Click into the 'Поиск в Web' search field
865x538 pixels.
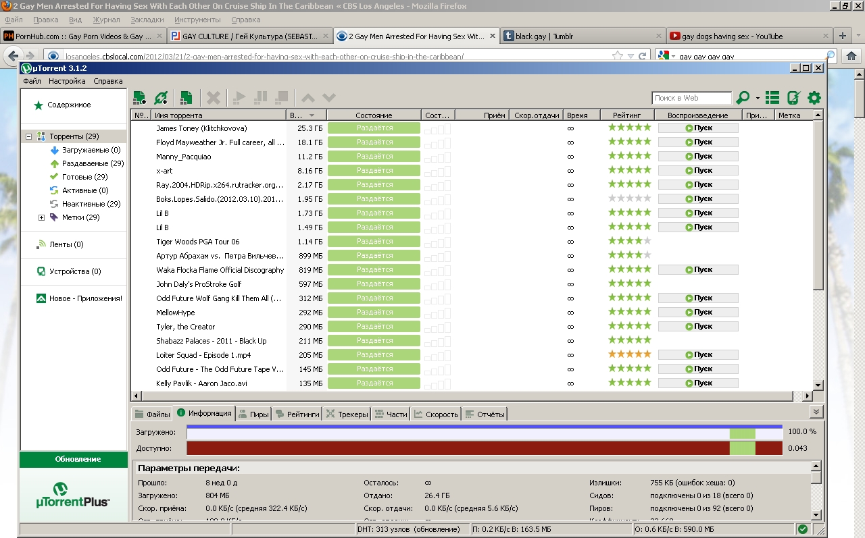point(691,98)
